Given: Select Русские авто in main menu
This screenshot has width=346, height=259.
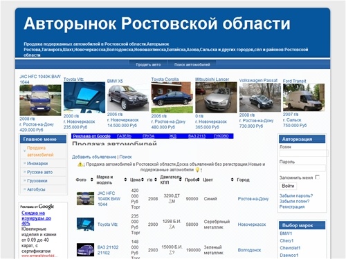Looking at the screenshot, I should pos(39,172).
